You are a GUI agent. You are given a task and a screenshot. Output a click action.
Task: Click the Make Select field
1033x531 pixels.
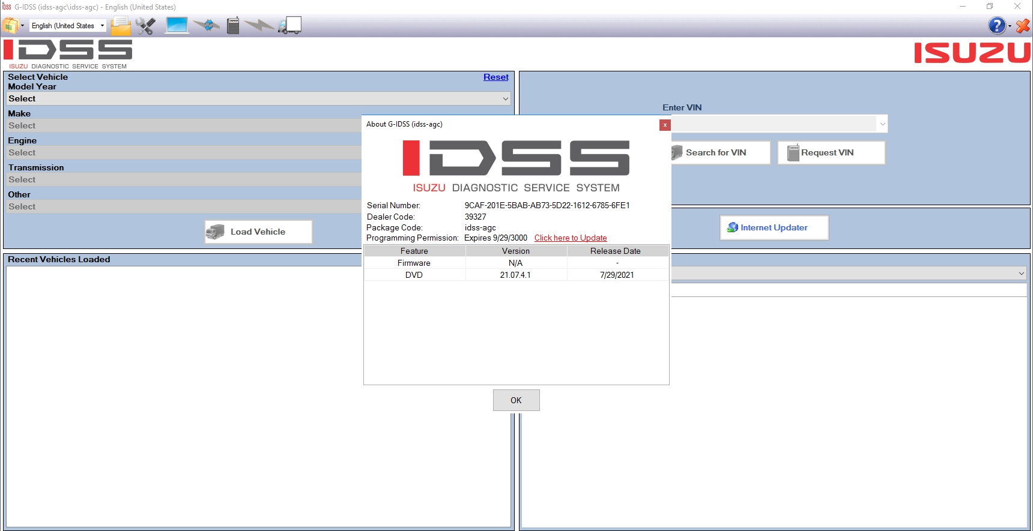tap(184, 125)
